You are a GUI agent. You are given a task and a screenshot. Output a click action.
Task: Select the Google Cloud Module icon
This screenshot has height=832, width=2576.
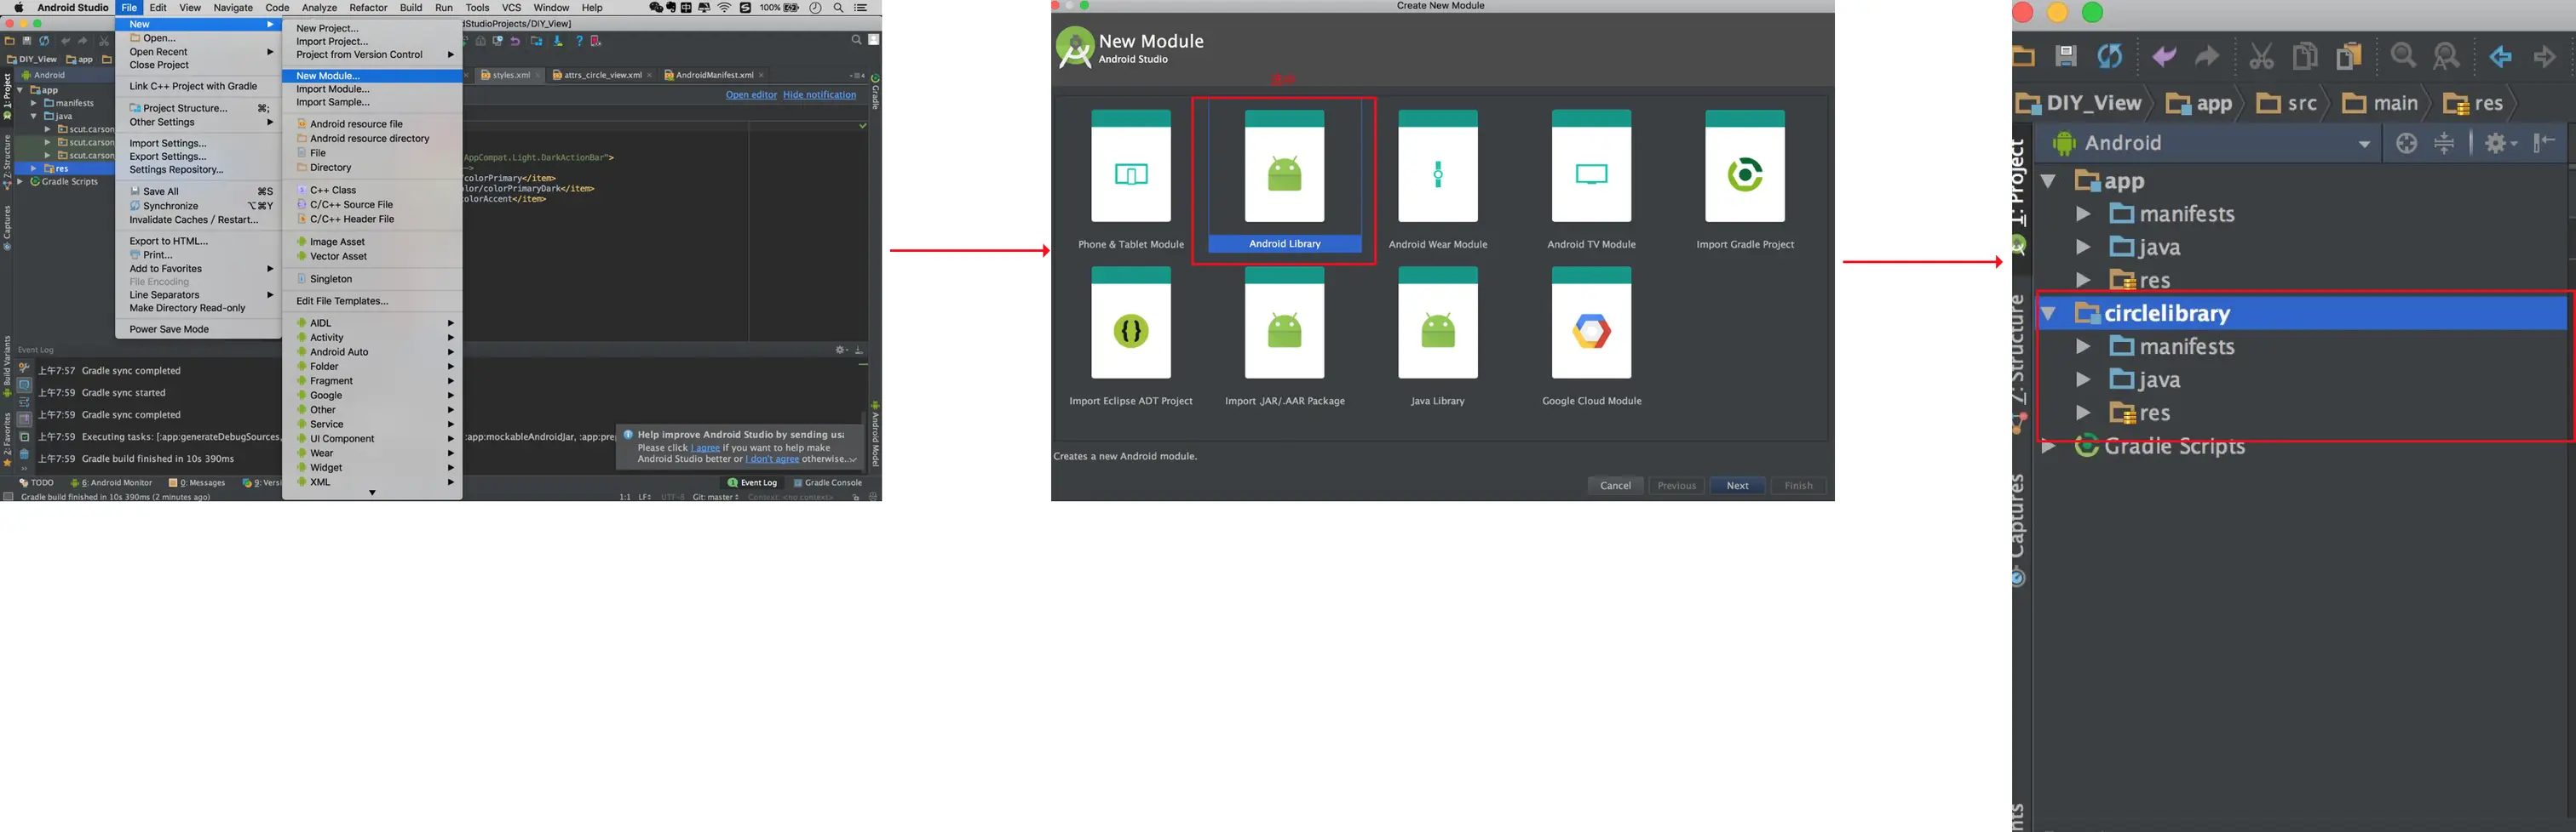click(x=1591, y=322)
